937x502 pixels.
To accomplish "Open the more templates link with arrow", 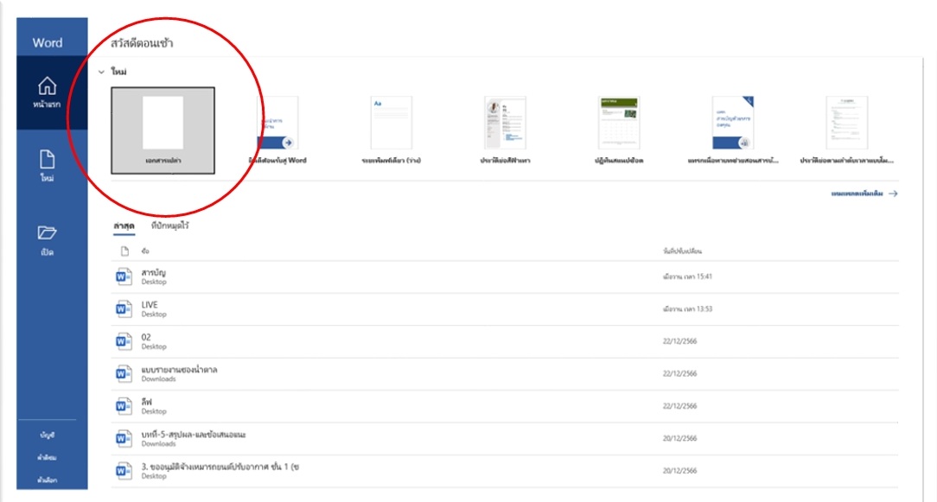I will pyautogui.click(x=864, y=194).
